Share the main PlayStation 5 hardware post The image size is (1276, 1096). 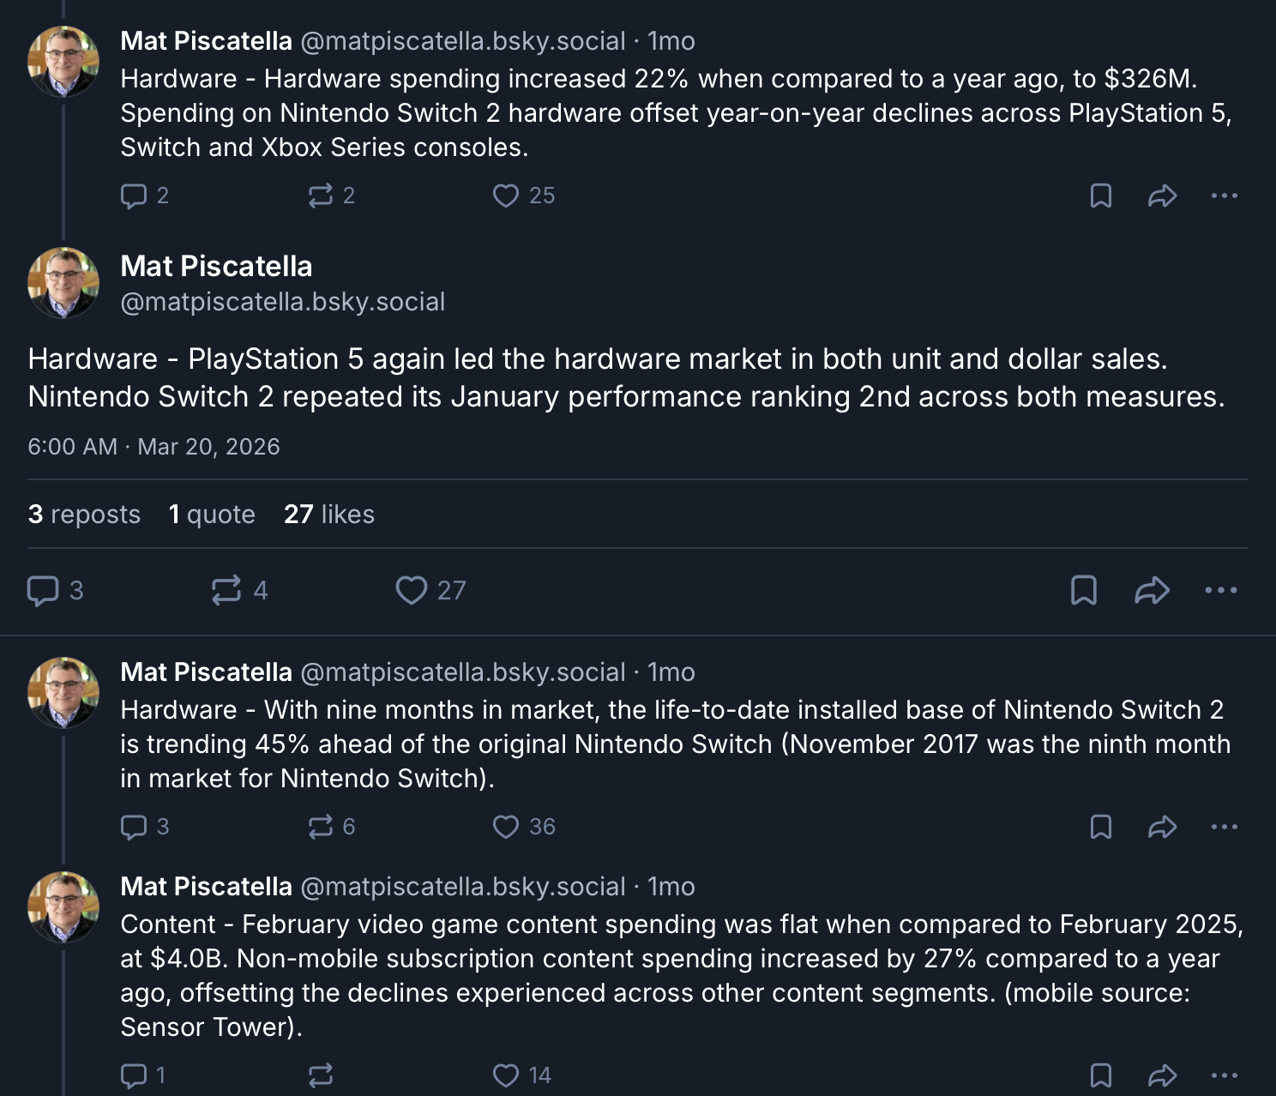pos(1152,591)
